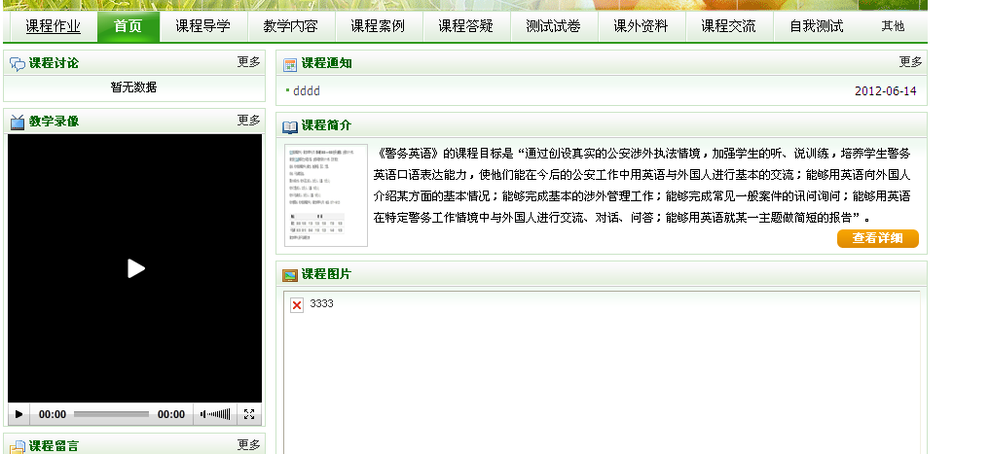
Task: Click the 教学录像 TV icon
Action: tap(18, 122)
